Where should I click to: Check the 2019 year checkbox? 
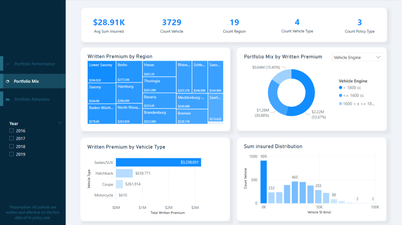[x=12, y=154]
